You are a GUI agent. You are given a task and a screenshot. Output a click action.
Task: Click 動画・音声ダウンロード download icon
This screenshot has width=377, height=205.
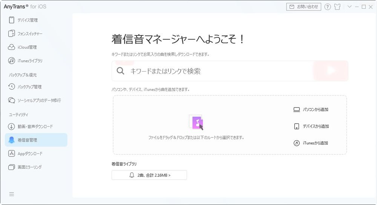click(11, 126)
